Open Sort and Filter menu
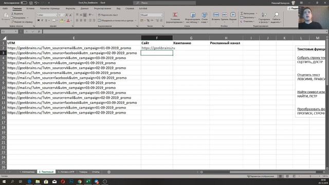Image resolution: width=329 pixels, height=185 pixels. click(264, 17)
